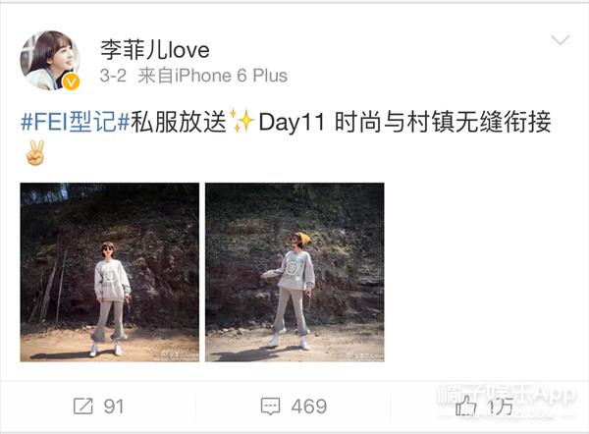
Task: Click the 3-2 post date
Action: click(113, 76)
